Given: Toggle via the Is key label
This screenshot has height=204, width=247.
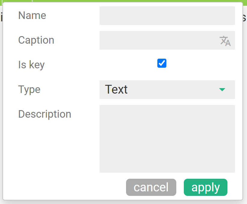Looking at the screenshot, I should coord(32,65).
